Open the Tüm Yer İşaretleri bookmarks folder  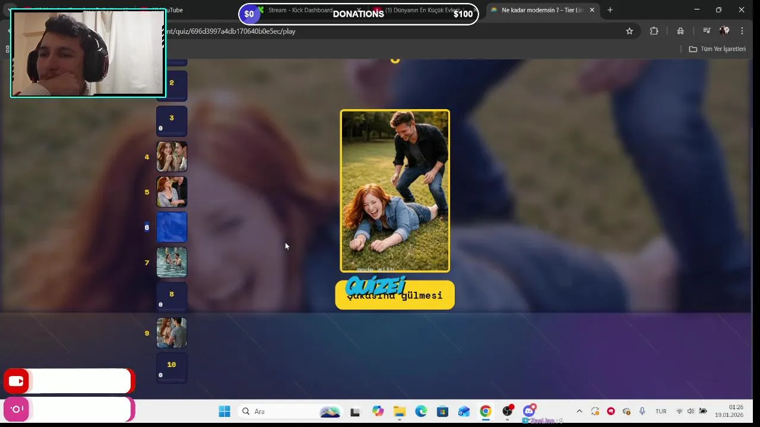(x=717, y=49)
